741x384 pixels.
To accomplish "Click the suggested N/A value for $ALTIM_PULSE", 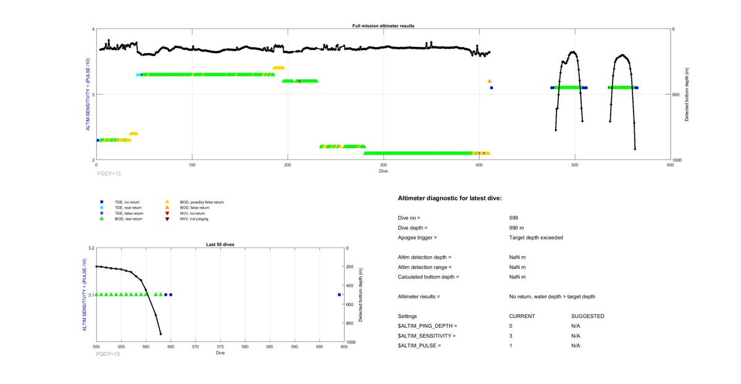I will click(x=576, y=346).
